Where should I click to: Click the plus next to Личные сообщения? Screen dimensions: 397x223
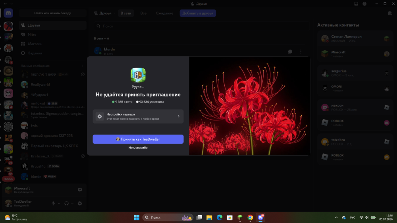point(83,66)
